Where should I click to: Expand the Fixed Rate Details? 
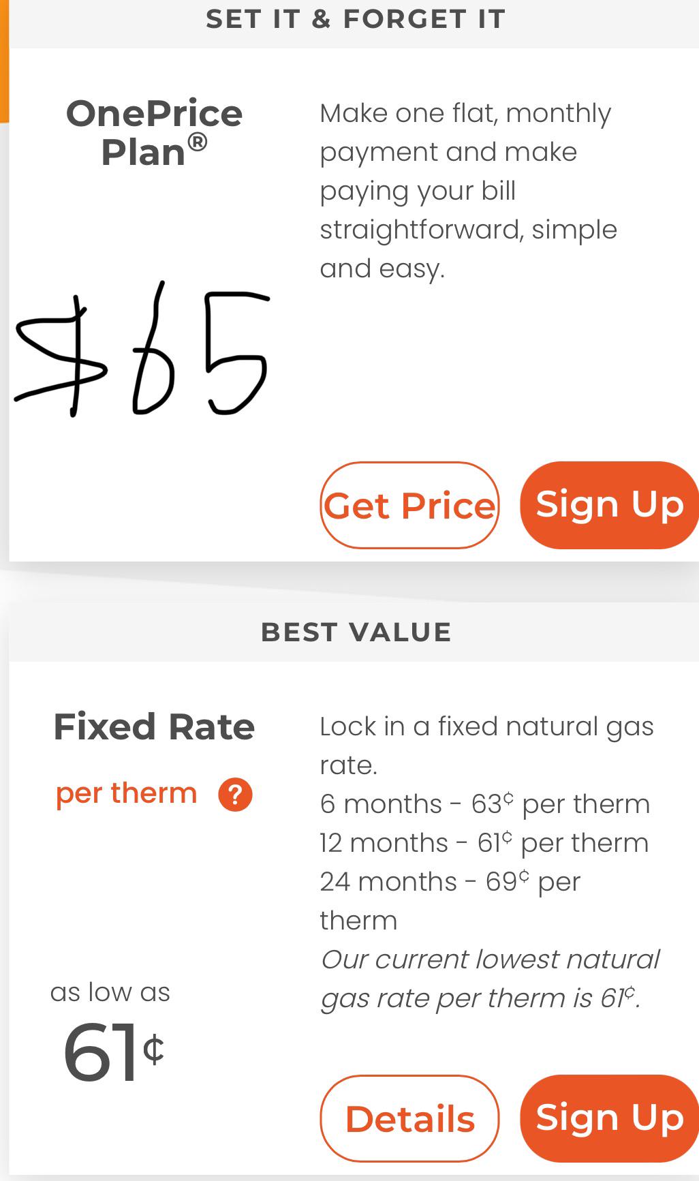click(408, 1118)
